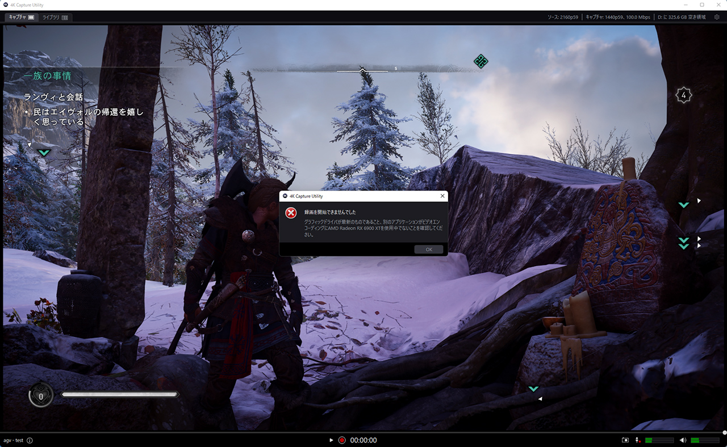Maximize the 4K Capture Utility window
Image resolution: width=727 pixels, height=447 pixels.
click(x=702, y=5)
